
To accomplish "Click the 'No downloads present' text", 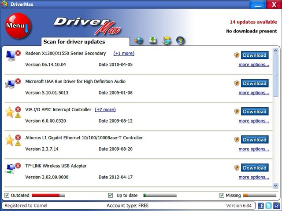I will [252, 31].
